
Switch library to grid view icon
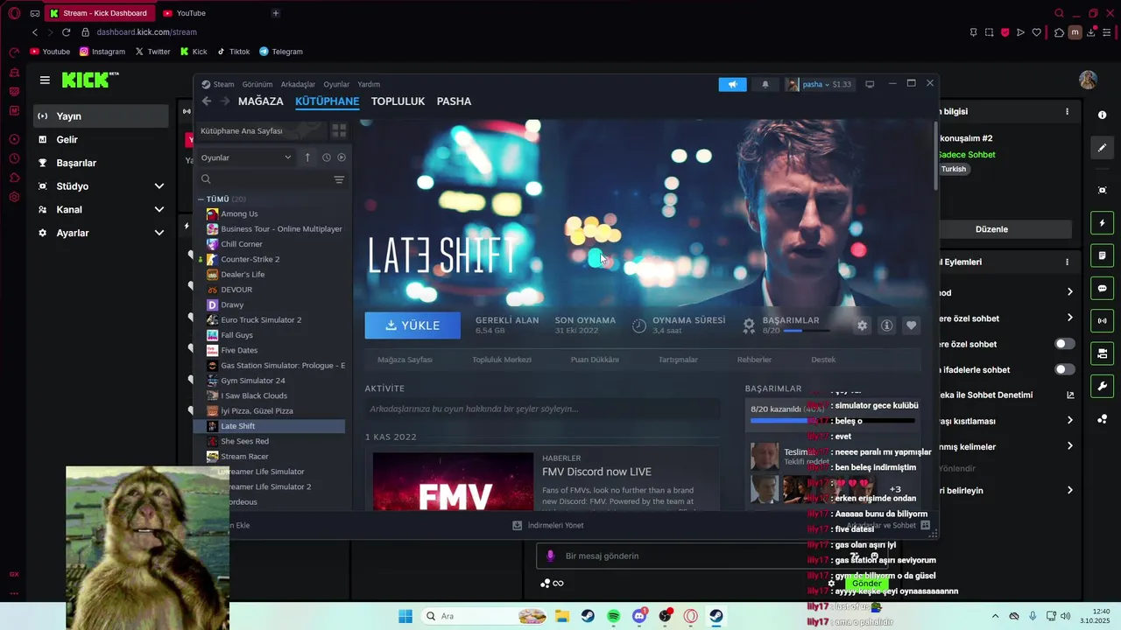pos(339,130)
